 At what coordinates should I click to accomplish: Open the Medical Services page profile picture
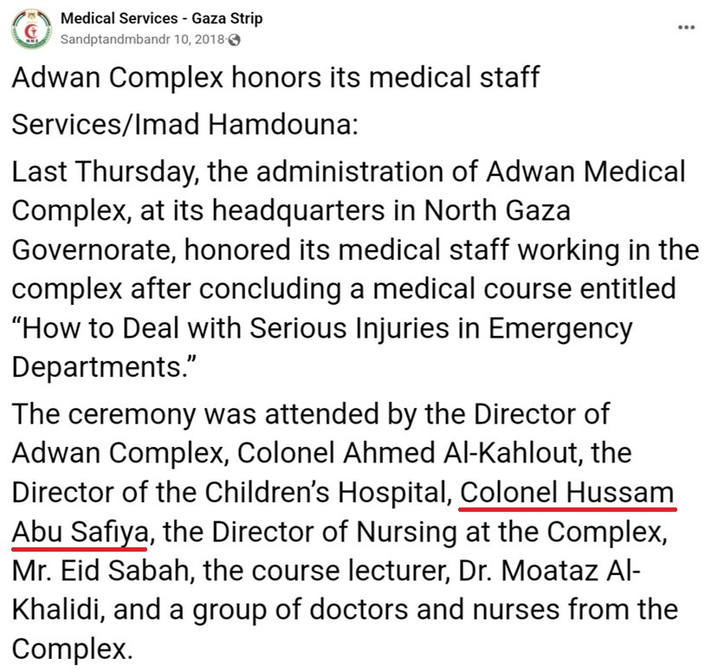coord(31,29)
